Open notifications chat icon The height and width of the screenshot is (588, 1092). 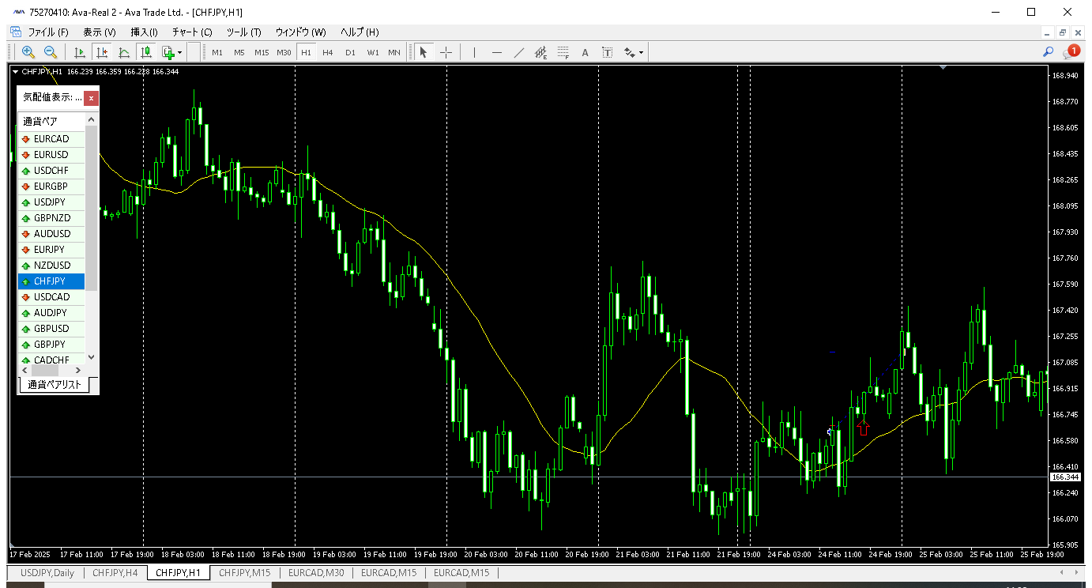pyautogui.click(x=1071, y=52)
